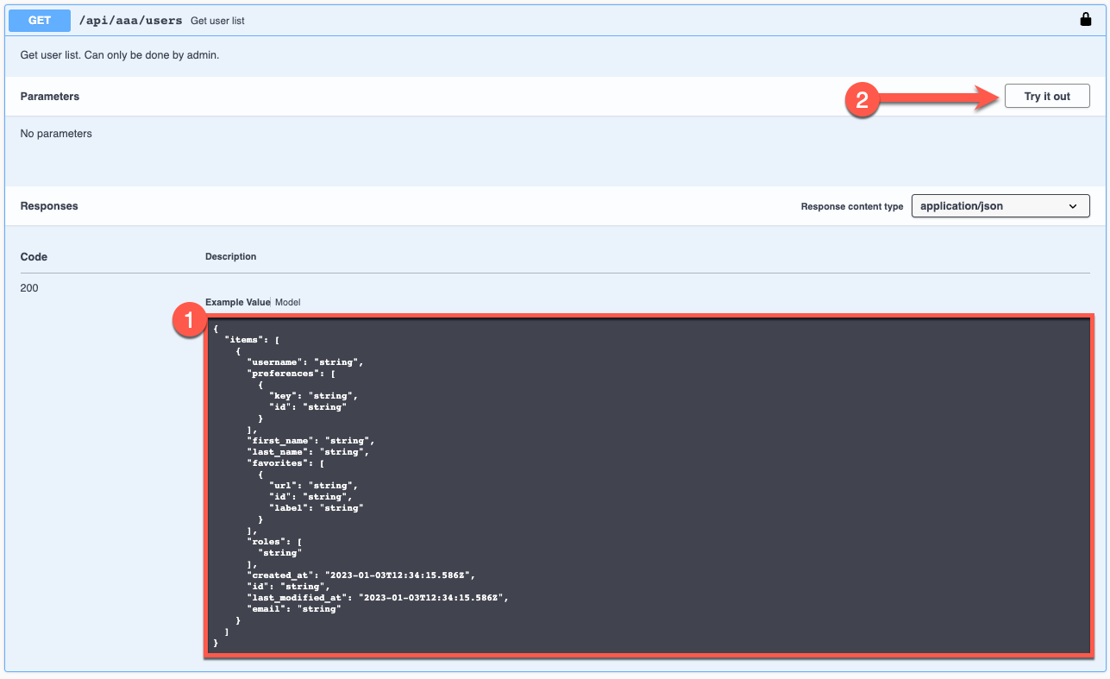Click the 200 response code

[29, 288]
